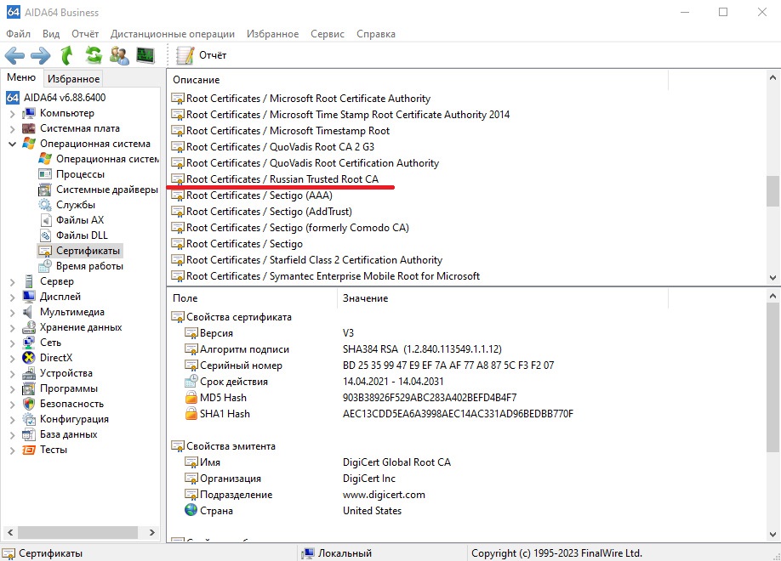Select the Системные драйверы tree item
This screenshot has width=781, height=561.
pyautogui.click(x=107, y=190)
